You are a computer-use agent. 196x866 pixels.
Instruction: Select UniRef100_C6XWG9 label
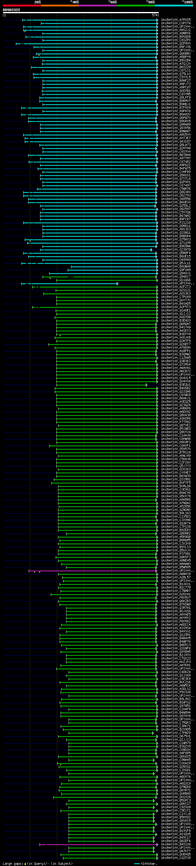click(x=176, y=395)
